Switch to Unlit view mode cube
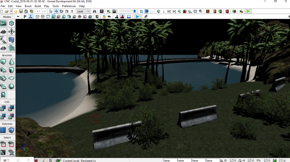Viewport: 290px width, 162px height. click(48, 17)
